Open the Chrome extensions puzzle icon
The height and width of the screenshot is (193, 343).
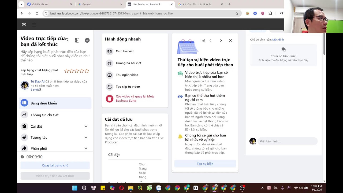pyautogui.click(x=270, y=13)
